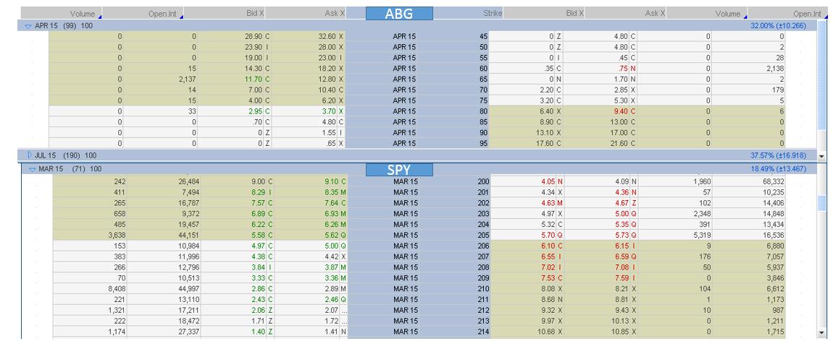Click SPY put ask 5.73 Q

coord(627,235)
